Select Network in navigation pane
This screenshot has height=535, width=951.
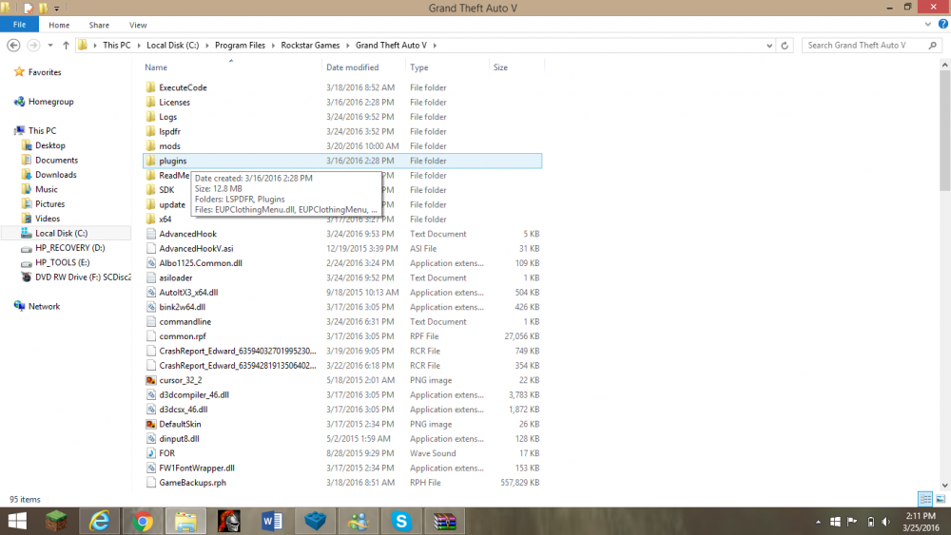click(44, 306)
